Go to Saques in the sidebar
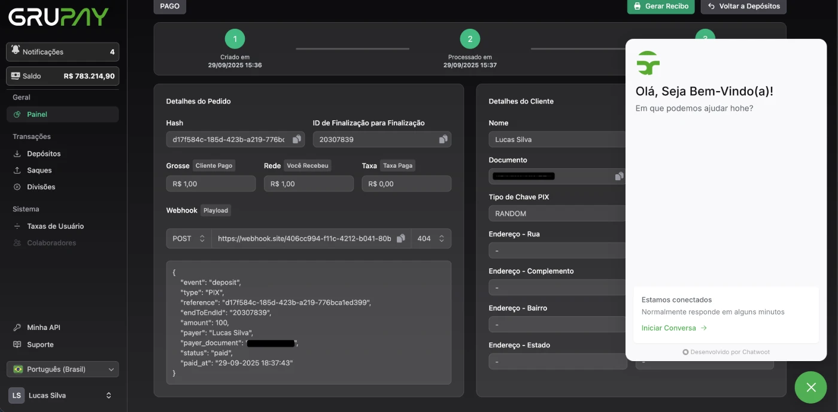The height and width of the screenshot is (412, 838). (x=40, y=171)
